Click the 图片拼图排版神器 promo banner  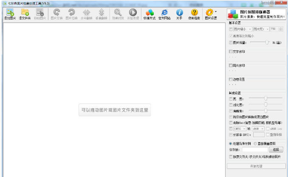pyautogui.click(x=256, y=14)
